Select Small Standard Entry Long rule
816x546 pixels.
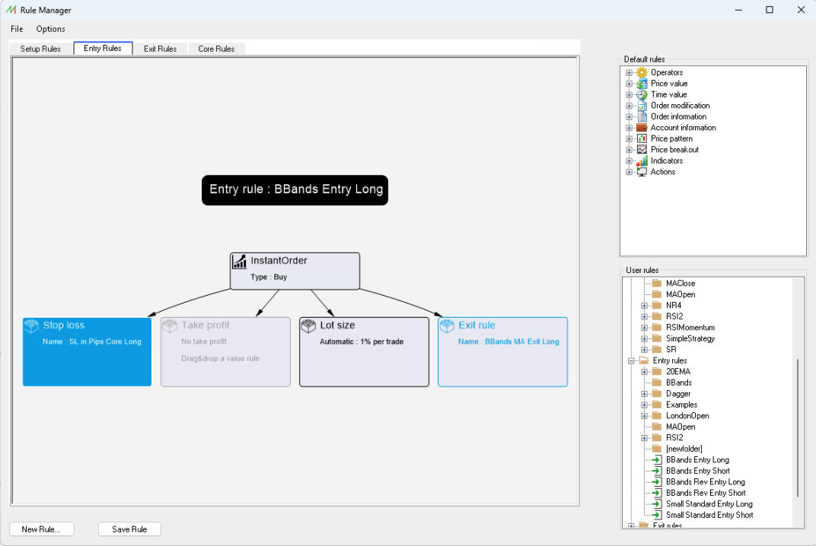pos(709,504)
